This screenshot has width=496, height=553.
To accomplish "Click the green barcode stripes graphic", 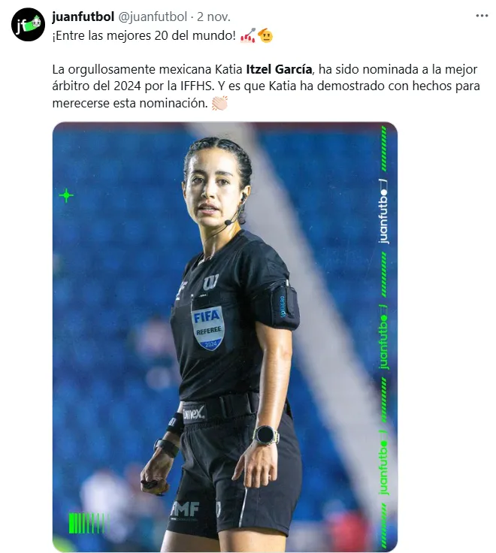I will click(x=88, y=523).
